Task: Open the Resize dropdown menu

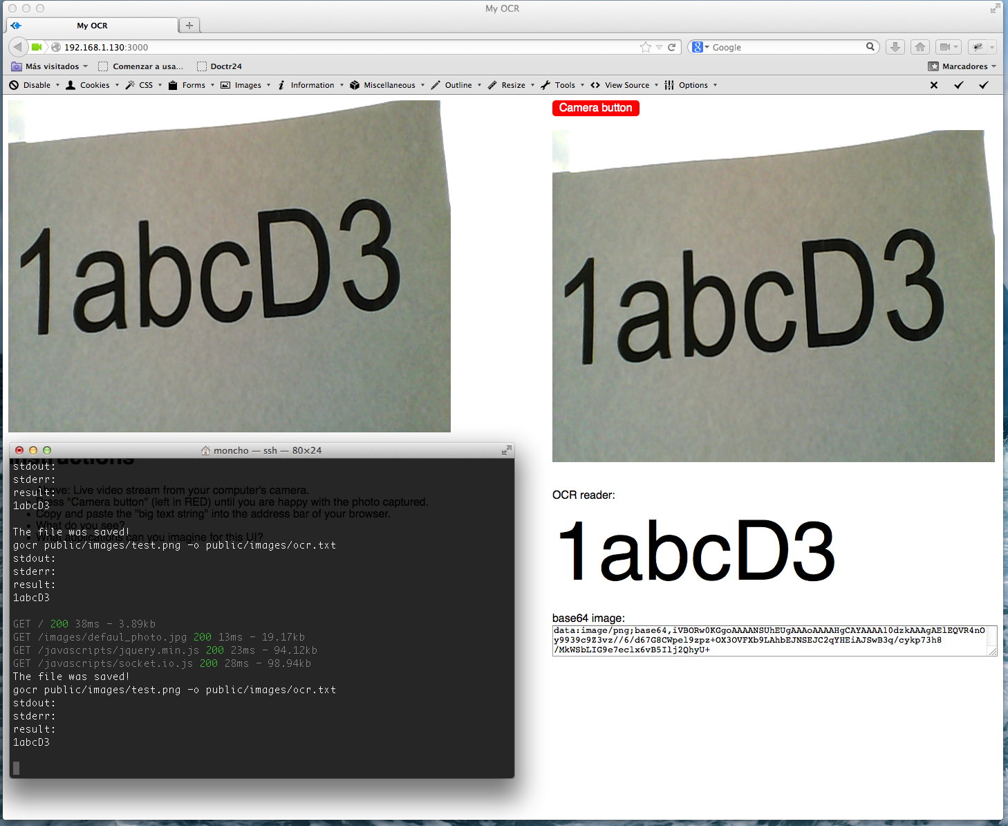Action: click(x=512, y=85)
